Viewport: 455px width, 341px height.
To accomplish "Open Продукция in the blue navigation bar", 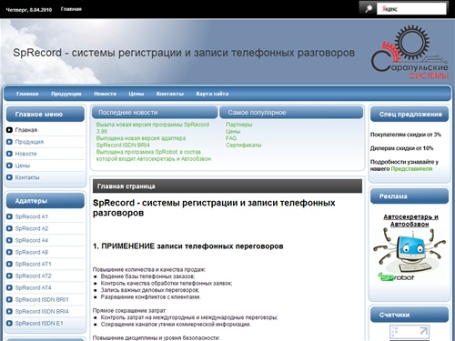I will (x=66, y=94).
